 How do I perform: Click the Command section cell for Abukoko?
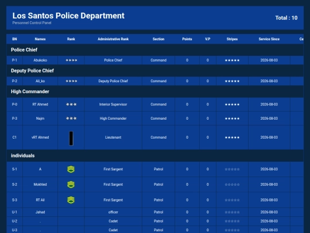pyautogui.click(x=158, y=60)
